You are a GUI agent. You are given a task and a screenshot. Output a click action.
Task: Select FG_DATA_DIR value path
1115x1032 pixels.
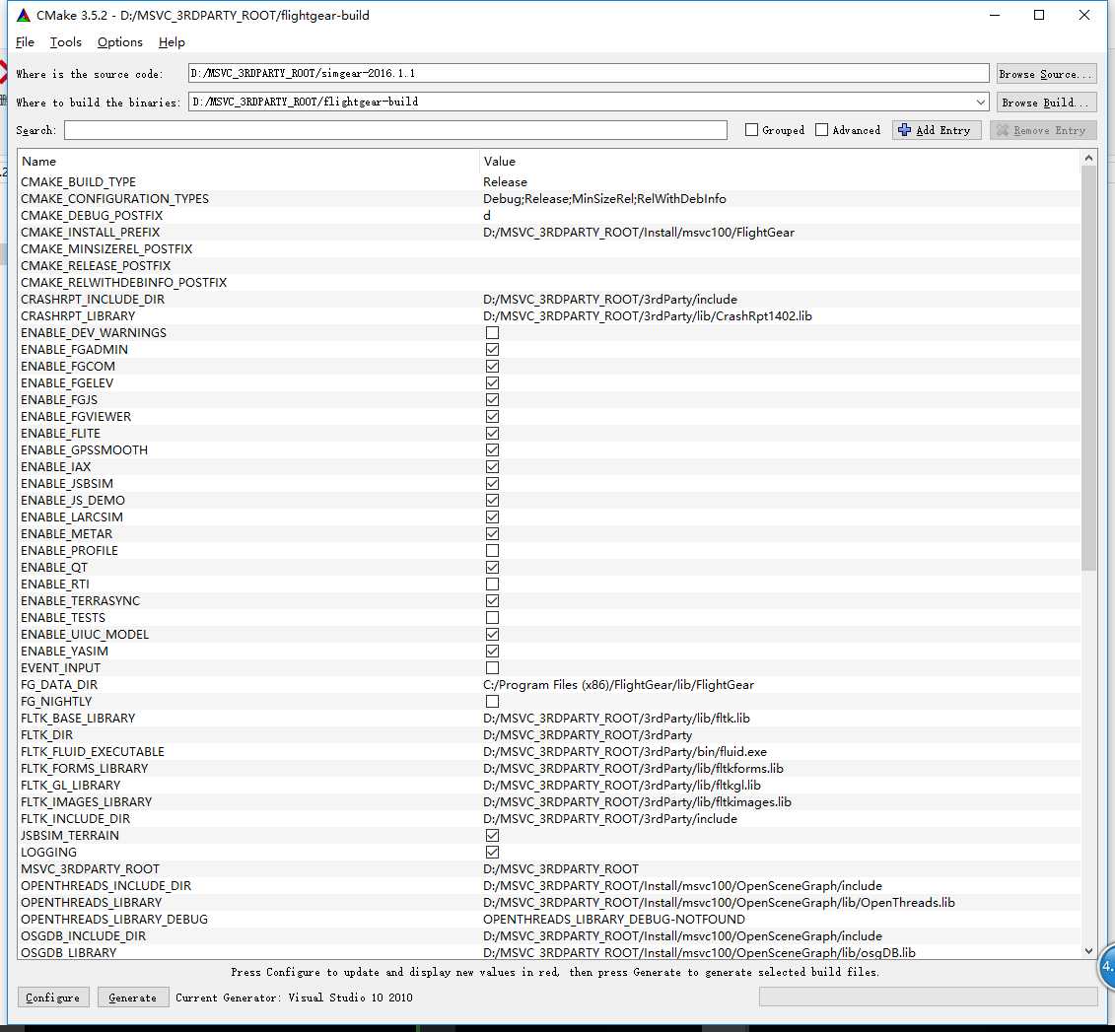(x=619, y=685)
